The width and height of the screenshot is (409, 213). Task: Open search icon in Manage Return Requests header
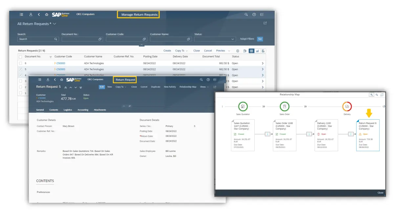pos(246,14)
